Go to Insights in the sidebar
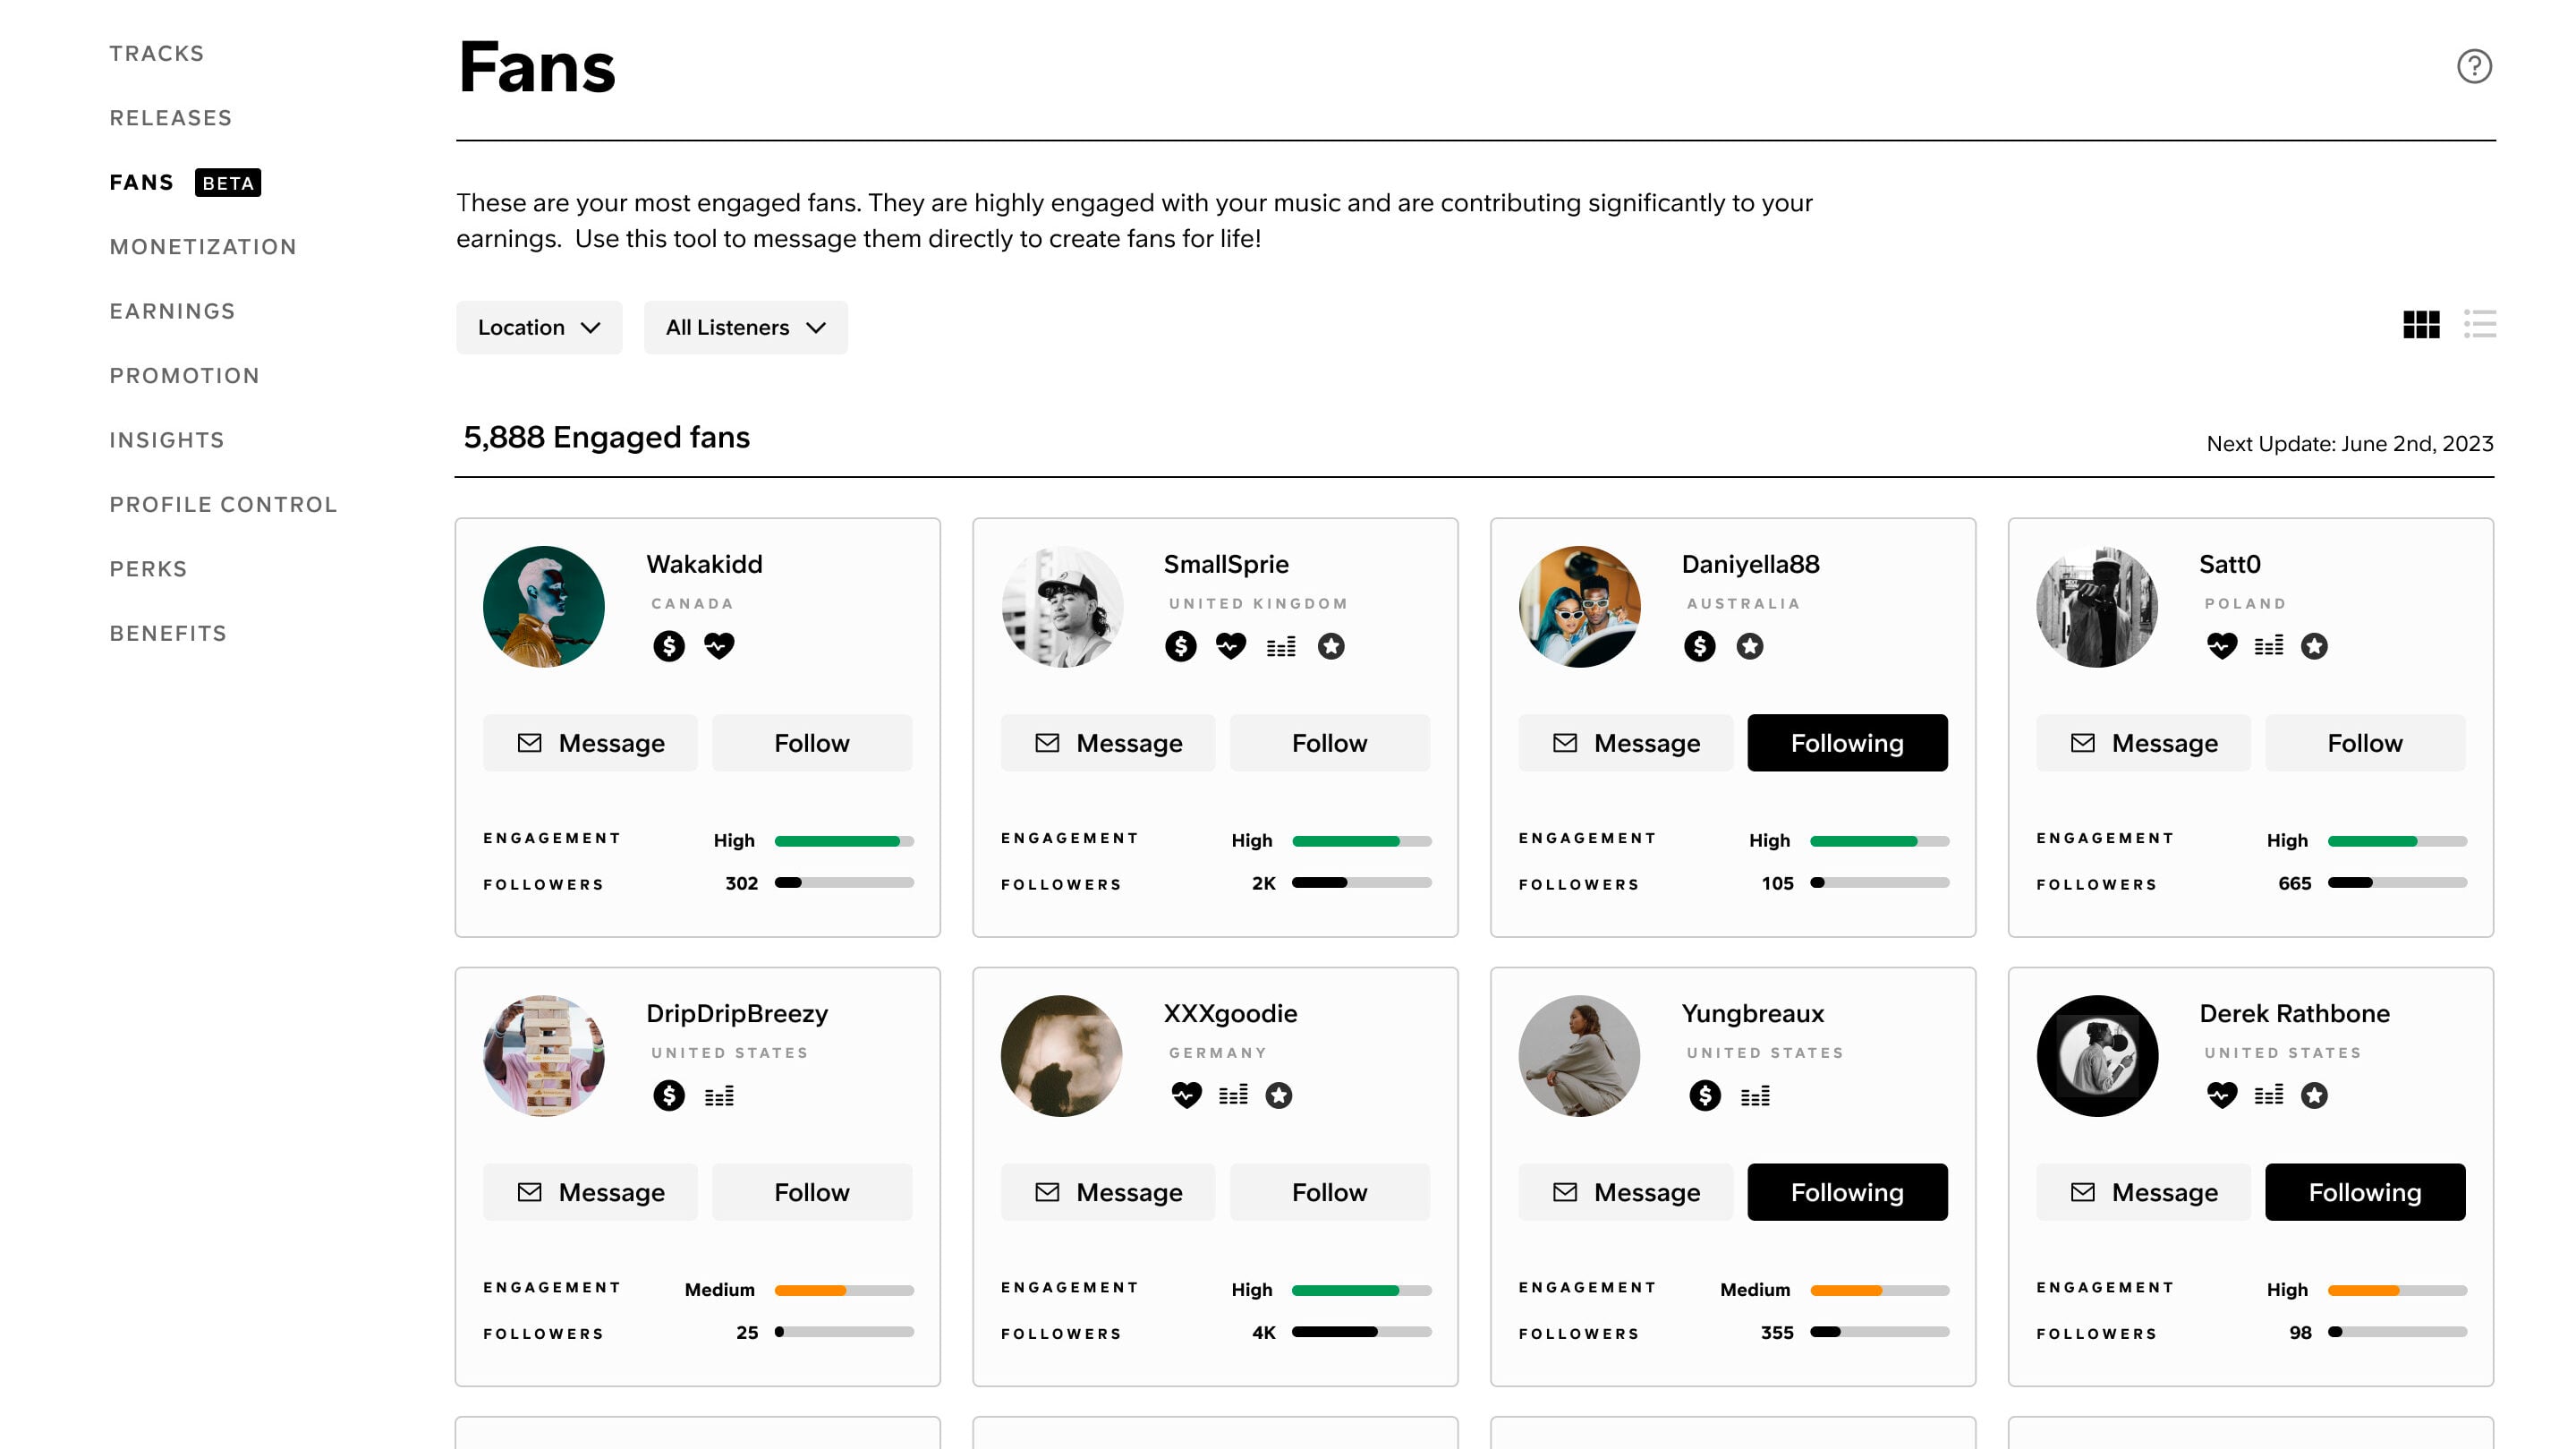 (167, 440)
